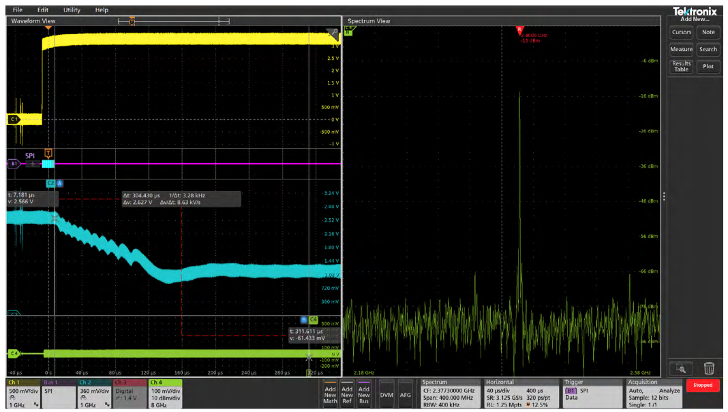This screenshot has width=728, height=412.
Task: Click the C4 channel handle on waveform
Action: [13, 353]
